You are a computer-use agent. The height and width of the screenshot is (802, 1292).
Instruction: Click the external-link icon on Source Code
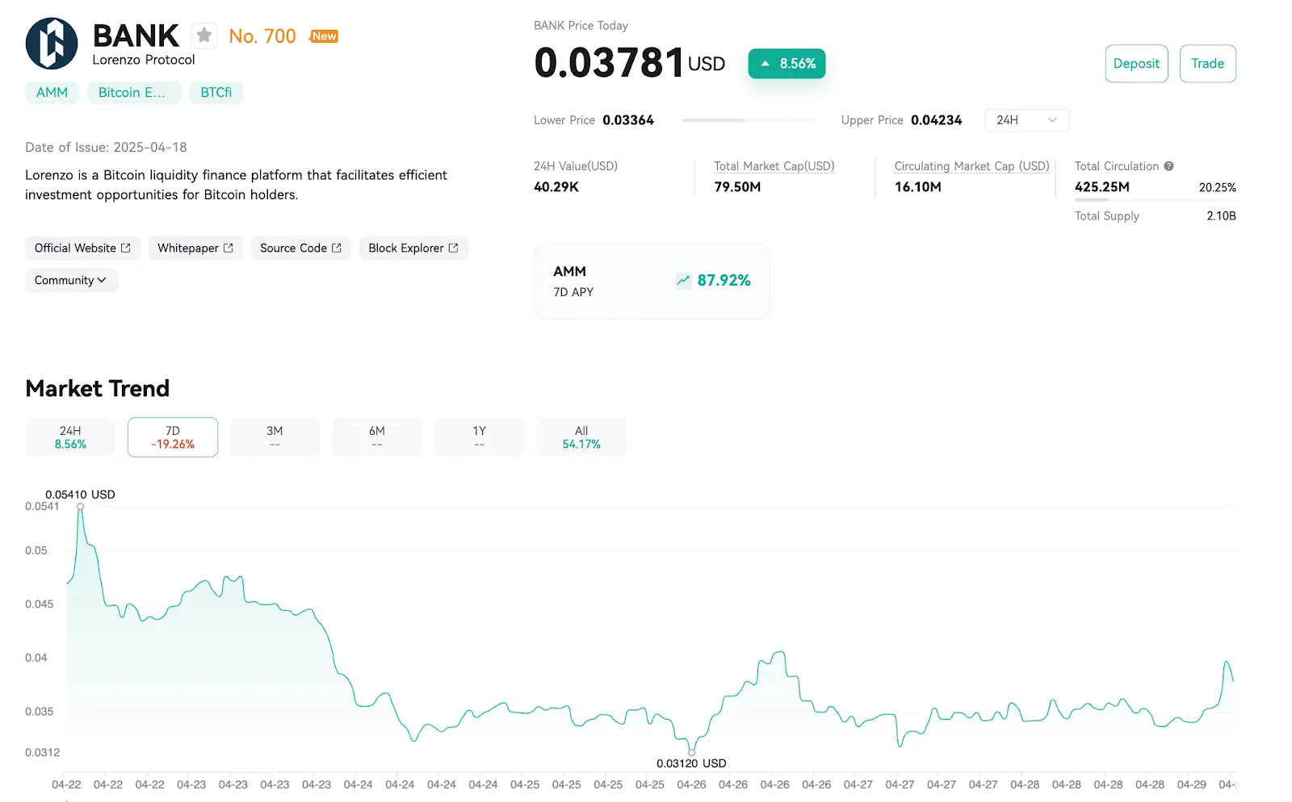pos(337,249)
